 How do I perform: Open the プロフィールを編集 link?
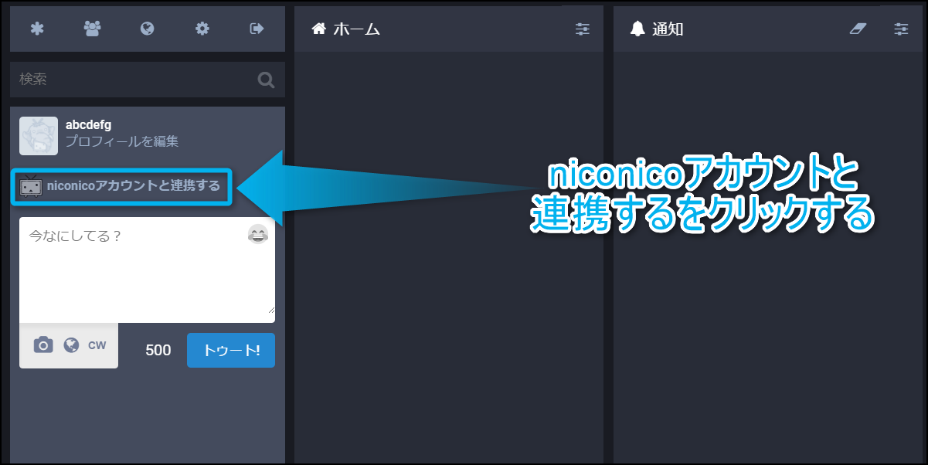coord(122,142)
